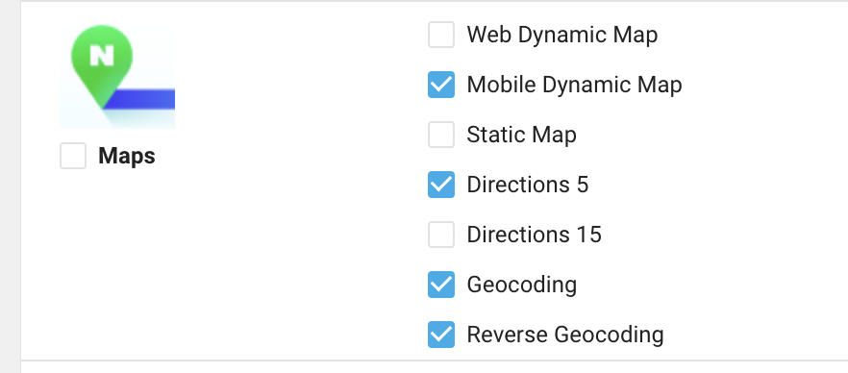Enable the Web Dynamic Map checkbox
The height and width of the screenshot is (373, 848).
coord(441,35)
